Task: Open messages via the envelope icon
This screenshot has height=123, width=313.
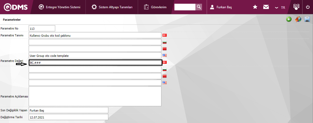Action: pos(266,7)
